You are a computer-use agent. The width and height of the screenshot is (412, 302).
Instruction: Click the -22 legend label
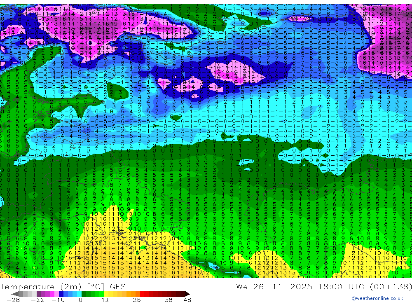click(x=37, y=300)
